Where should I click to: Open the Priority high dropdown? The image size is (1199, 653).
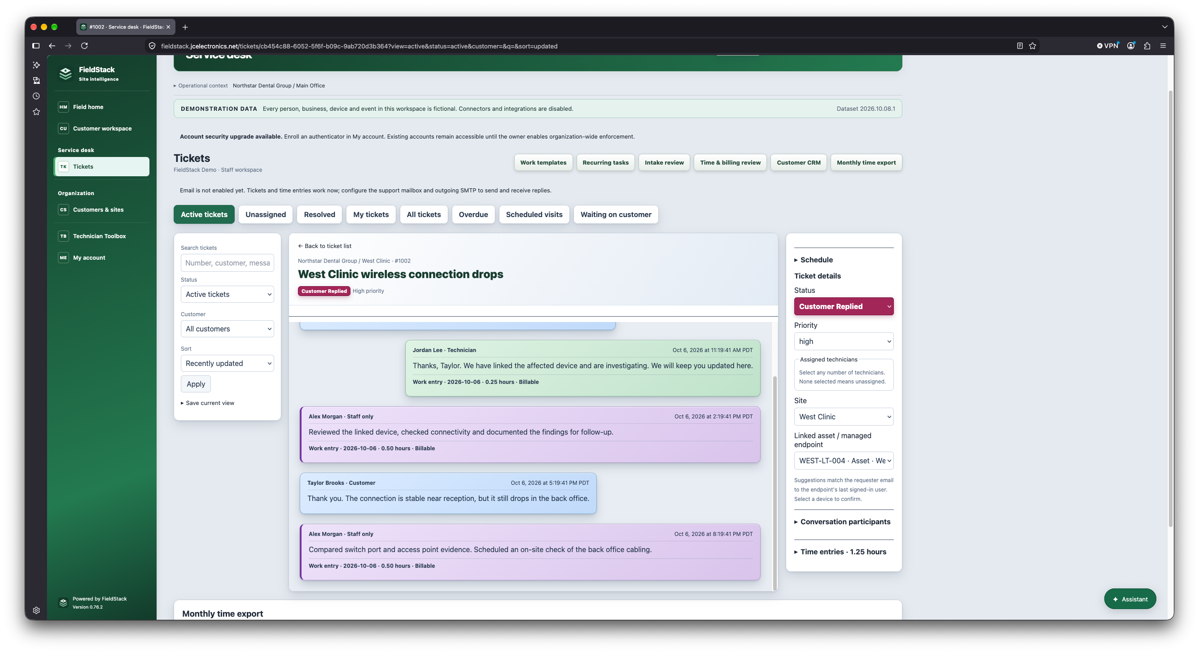844,341
